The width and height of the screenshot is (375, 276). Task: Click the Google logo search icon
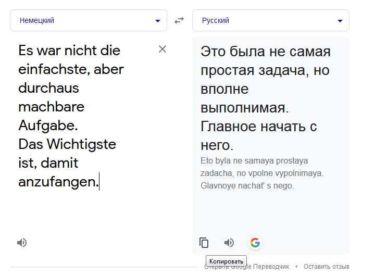255,243
